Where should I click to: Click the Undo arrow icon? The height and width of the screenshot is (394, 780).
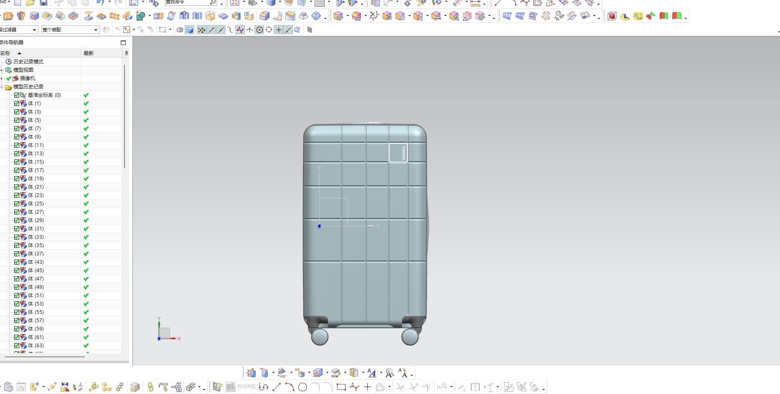pyautogui.click(x=100, y=3)
